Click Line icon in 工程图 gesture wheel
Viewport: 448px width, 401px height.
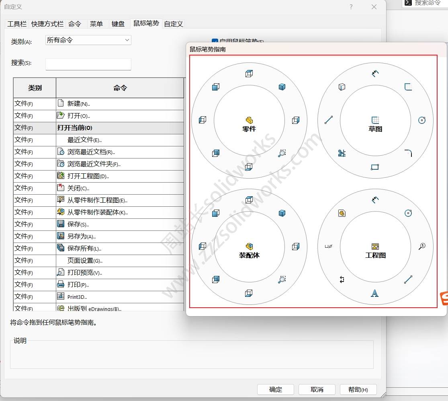[x=408, y=280]
